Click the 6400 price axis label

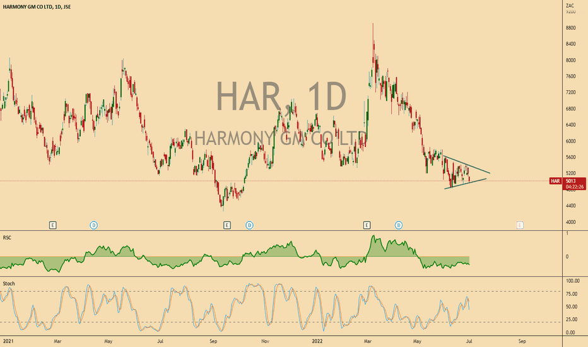click(x=571, y=125)
